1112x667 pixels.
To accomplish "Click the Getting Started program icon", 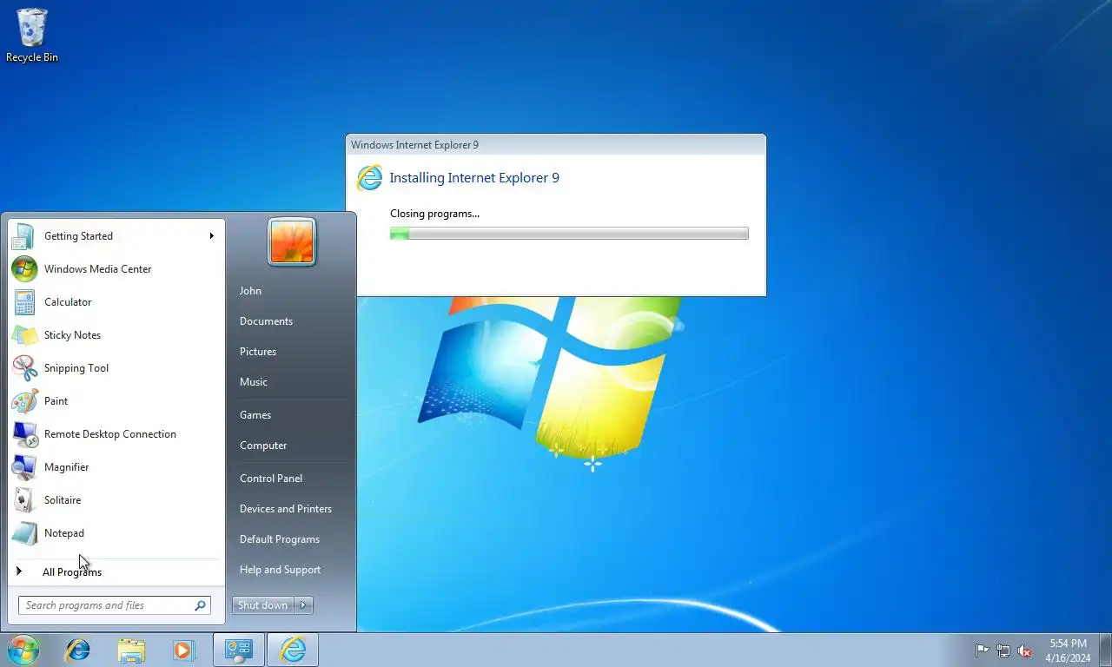I will (24, 236).
